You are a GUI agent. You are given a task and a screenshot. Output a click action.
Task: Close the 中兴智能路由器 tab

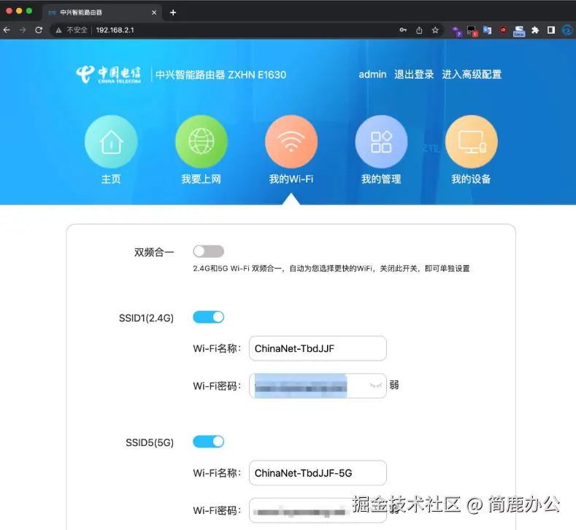click(154, 12)
